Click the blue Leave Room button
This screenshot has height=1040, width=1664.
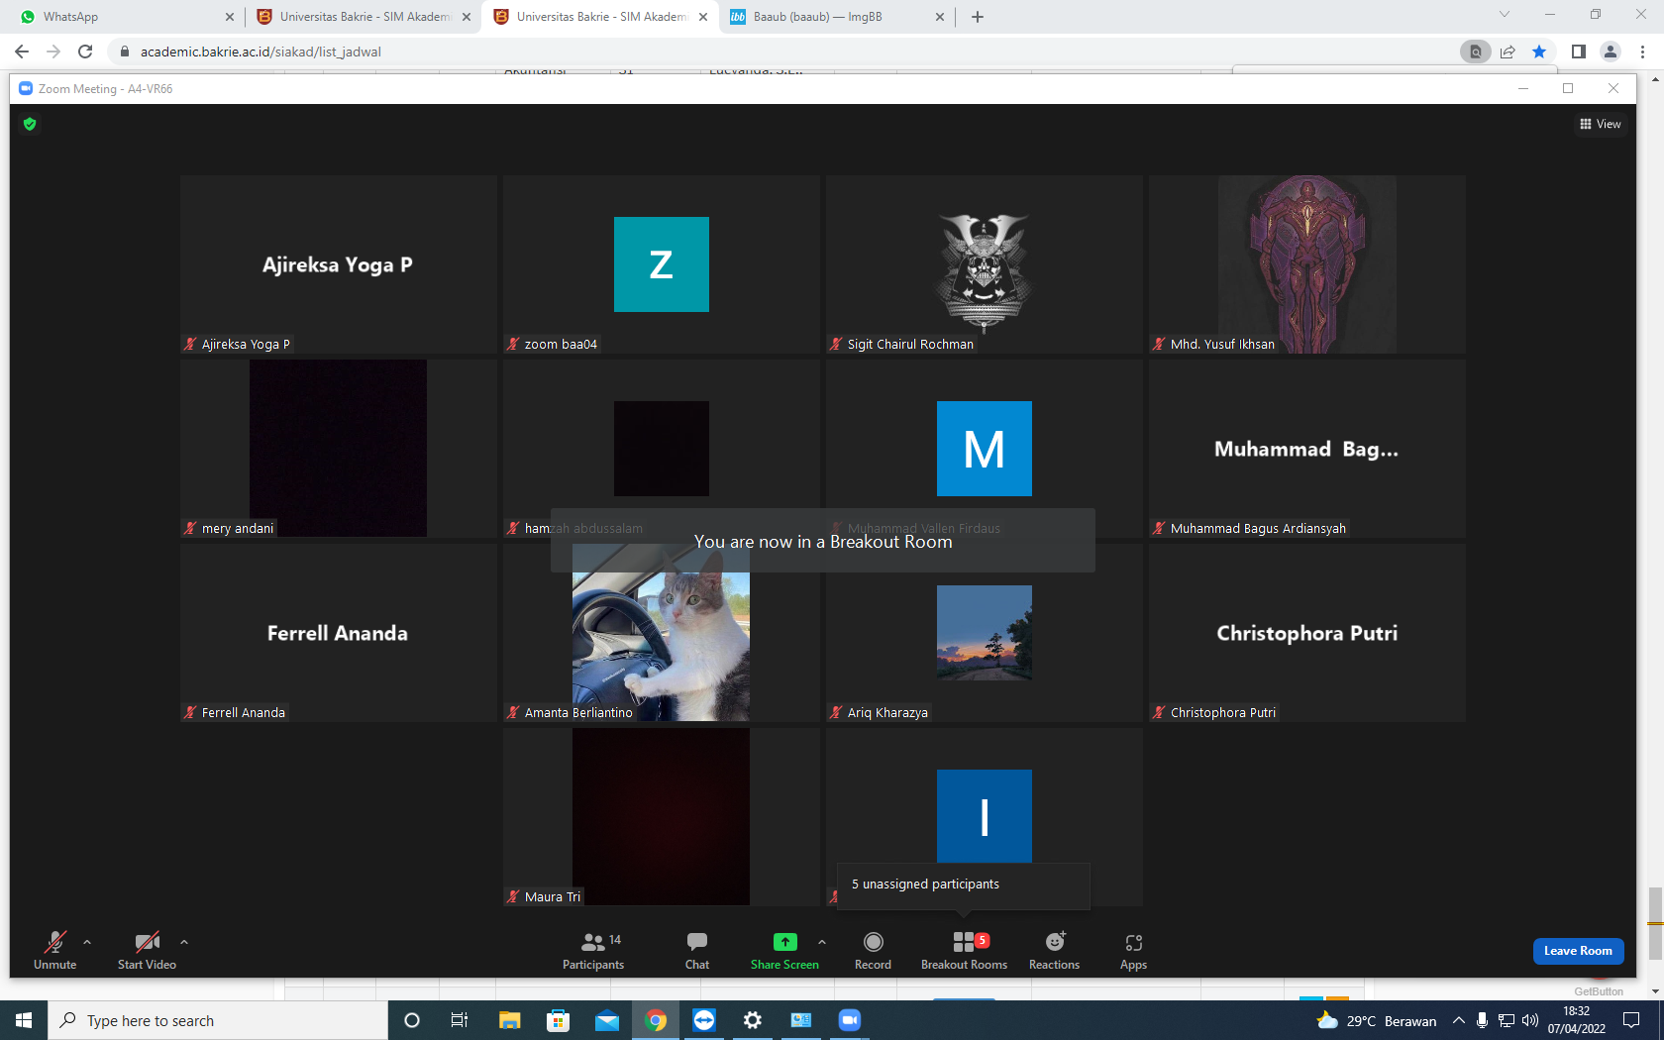[1578, 951]
